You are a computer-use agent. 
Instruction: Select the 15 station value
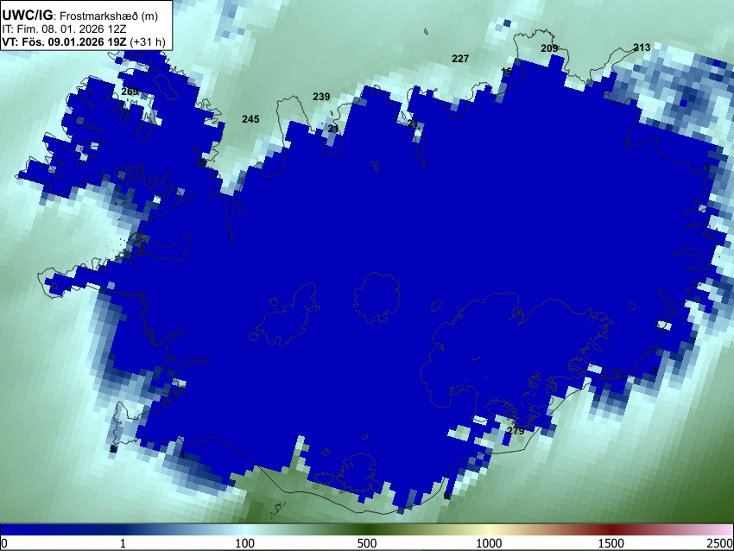tap(506, 72)
